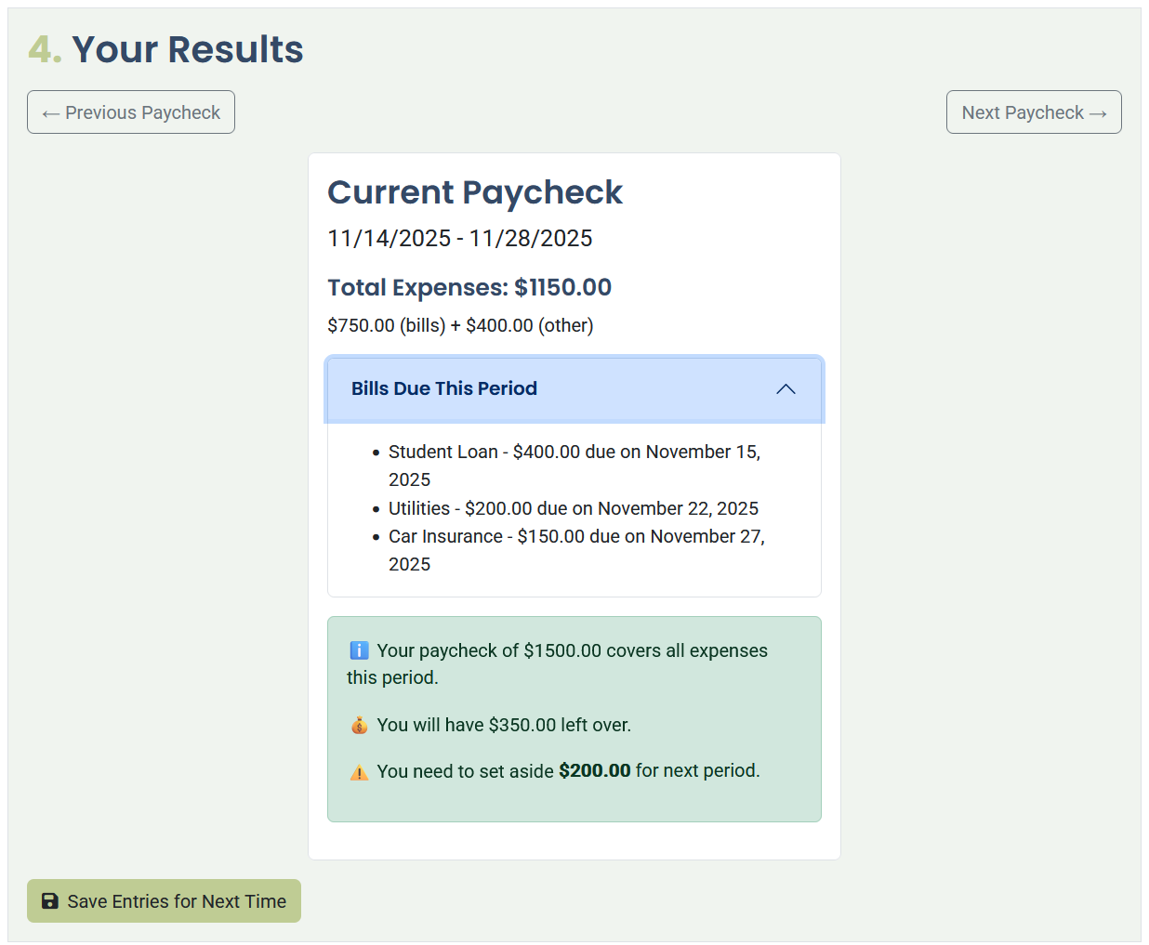The image size is (1149, 945).
Task: Select the Student Loan bill entry
Action: tap(574, 465)
